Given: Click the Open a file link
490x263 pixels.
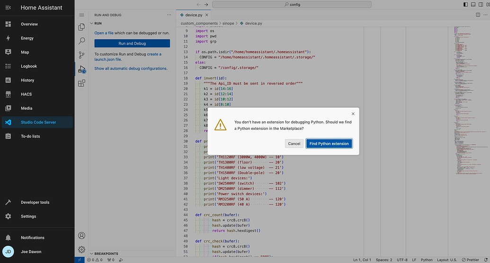Looking at the screenshot, I should tap(104, 33).
